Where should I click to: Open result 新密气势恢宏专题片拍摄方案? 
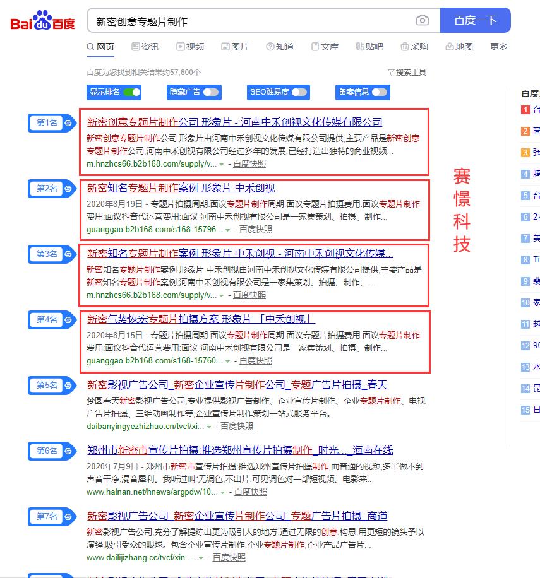click(201, 319)
